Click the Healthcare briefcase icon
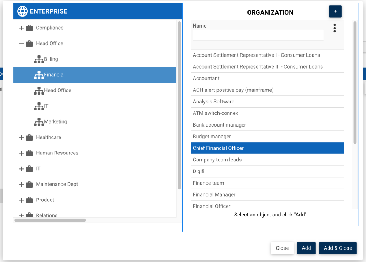The width and height of the screenshot is (366, 262). click(x=30, y=138)
